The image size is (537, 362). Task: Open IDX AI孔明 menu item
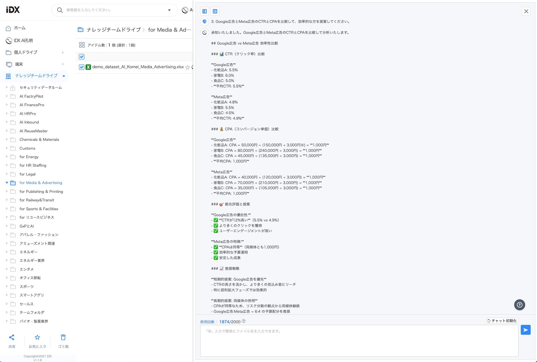[x=23, y=40]
